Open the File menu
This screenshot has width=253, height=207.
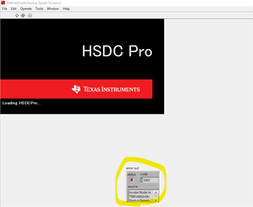[5, 9]
